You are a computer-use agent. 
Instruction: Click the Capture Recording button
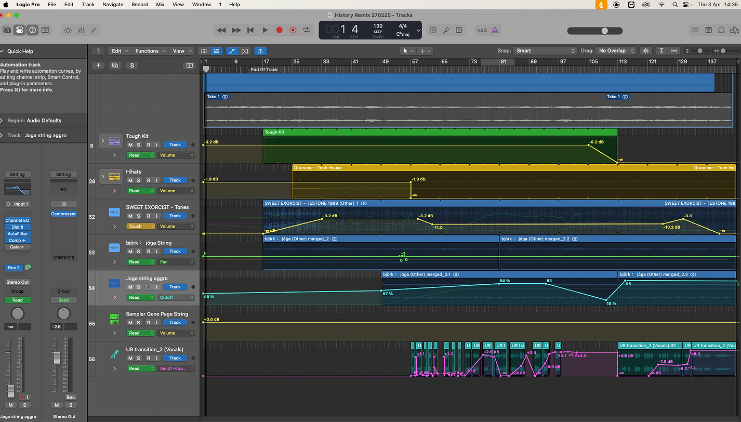293,30
